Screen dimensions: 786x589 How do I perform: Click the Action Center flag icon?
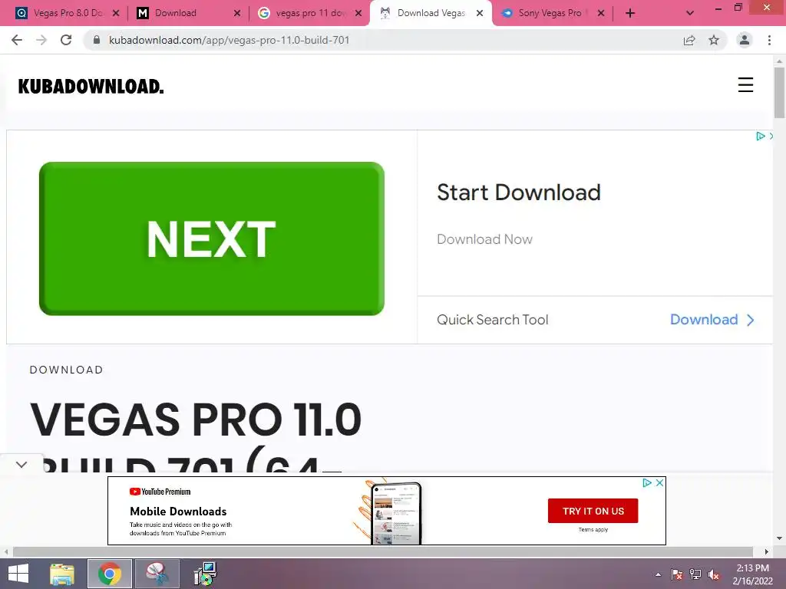click(x=677, y=574)
